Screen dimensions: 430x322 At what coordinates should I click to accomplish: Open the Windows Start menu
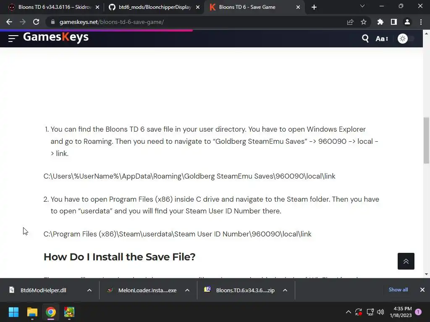(x=13, y=312)
